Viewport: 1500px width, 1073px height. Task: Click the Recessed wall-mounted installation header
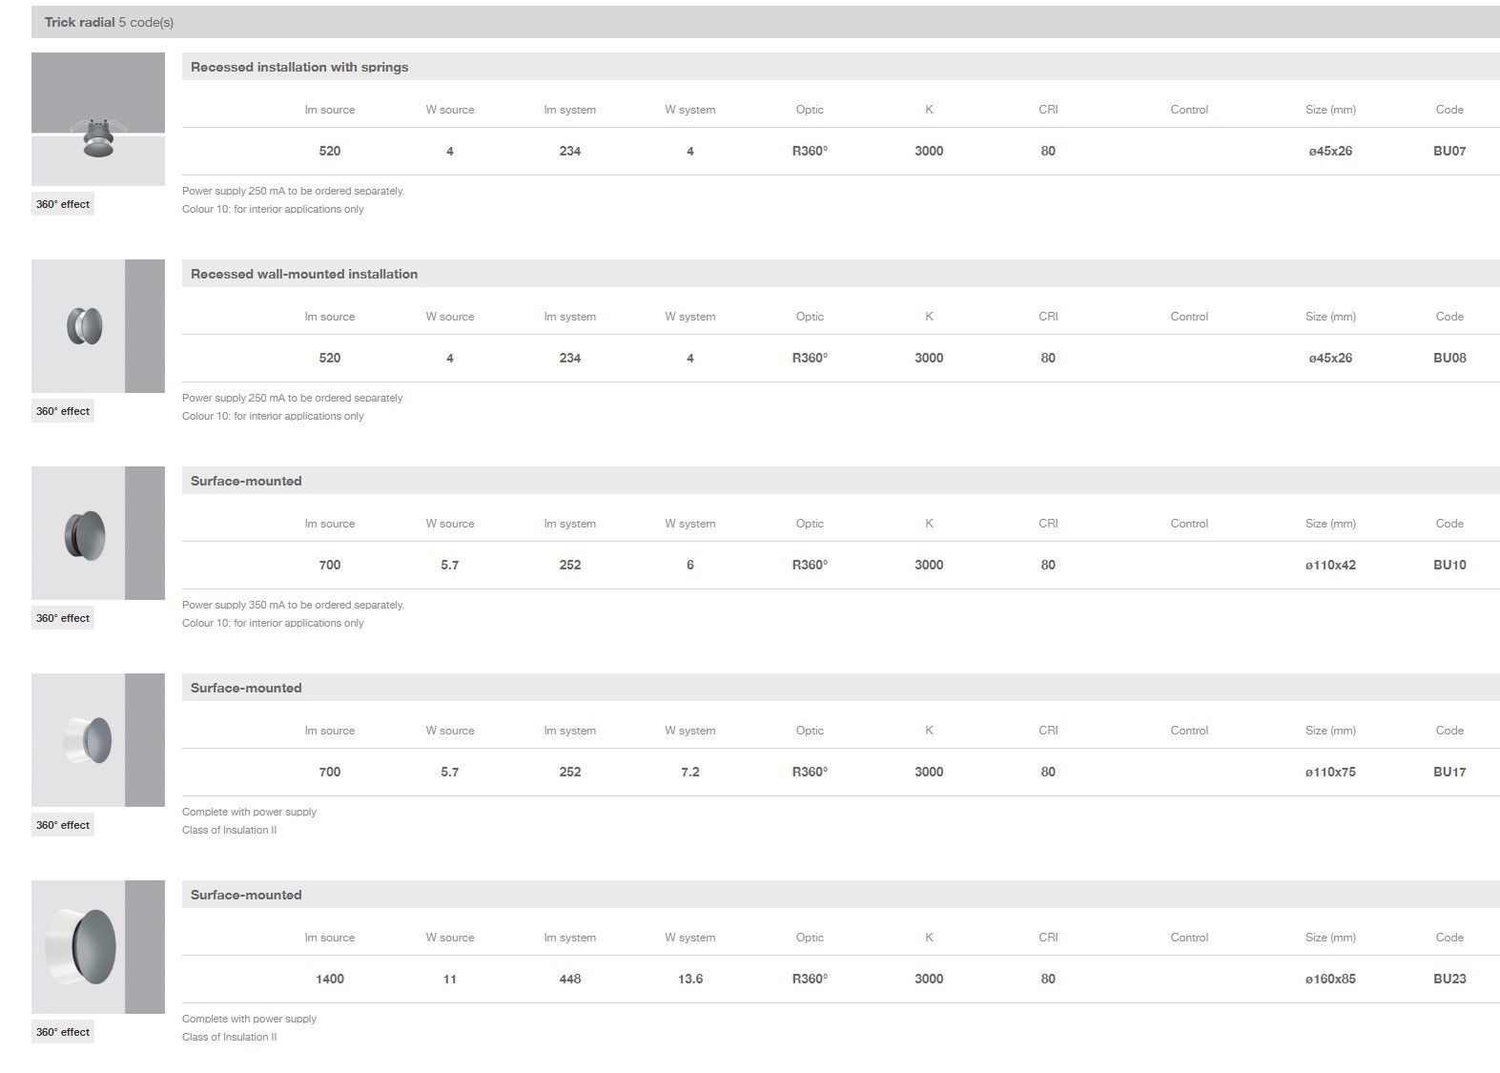[x=304, y=274]
